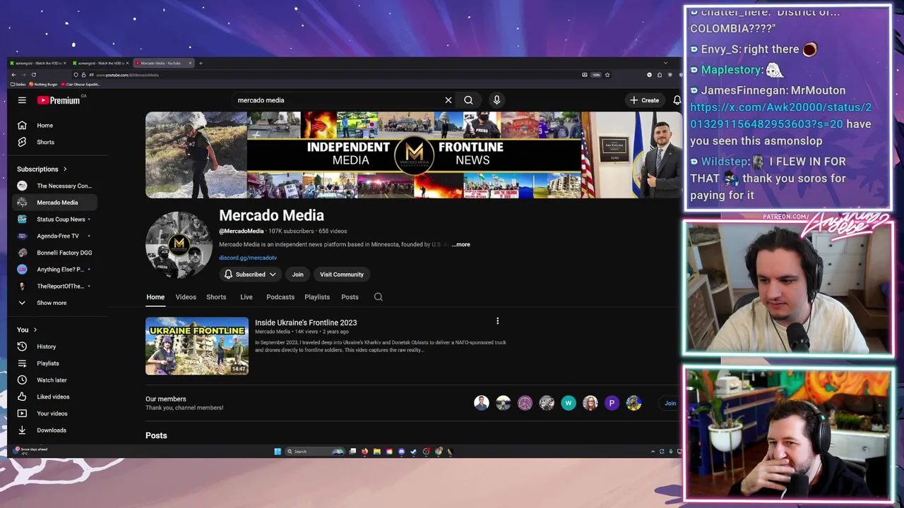Open Watch later in the sidebar

click(x=55, y=380)
